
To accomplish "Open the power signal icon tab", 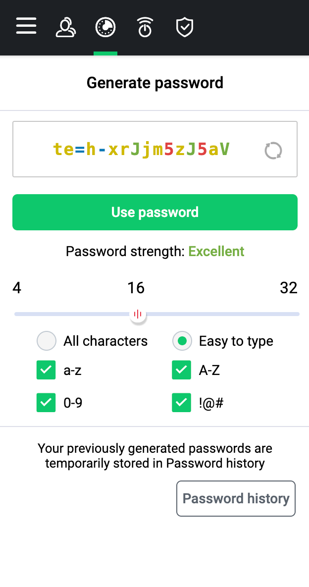I will [x=145, y=28].
